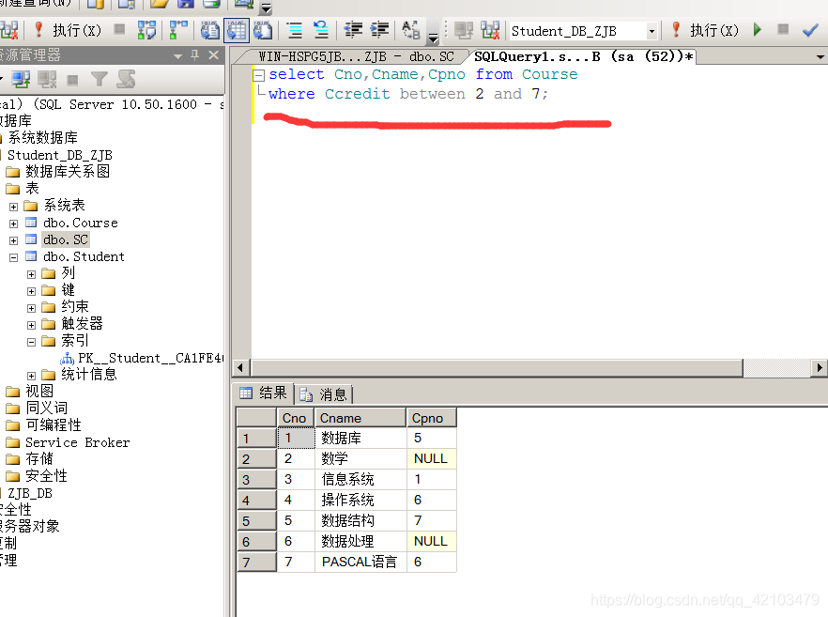Select the PK__Student index item
This screenshot has height=617, width=828.
[x=150, y=358]
